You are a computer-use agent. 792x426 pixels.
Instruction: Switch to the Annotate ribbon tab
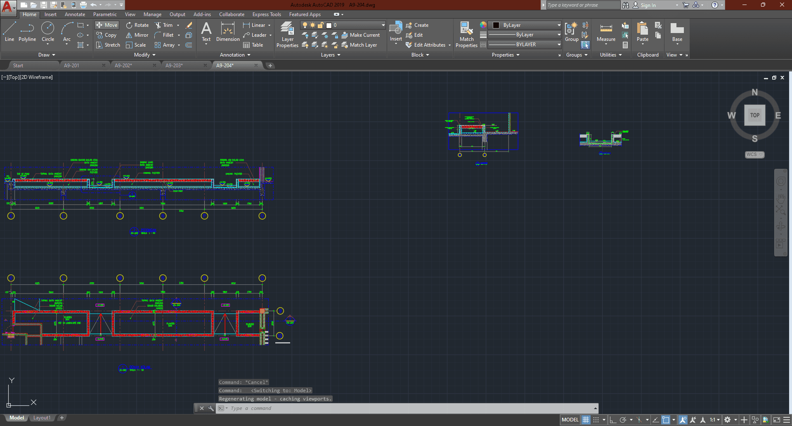coord(75,14)
